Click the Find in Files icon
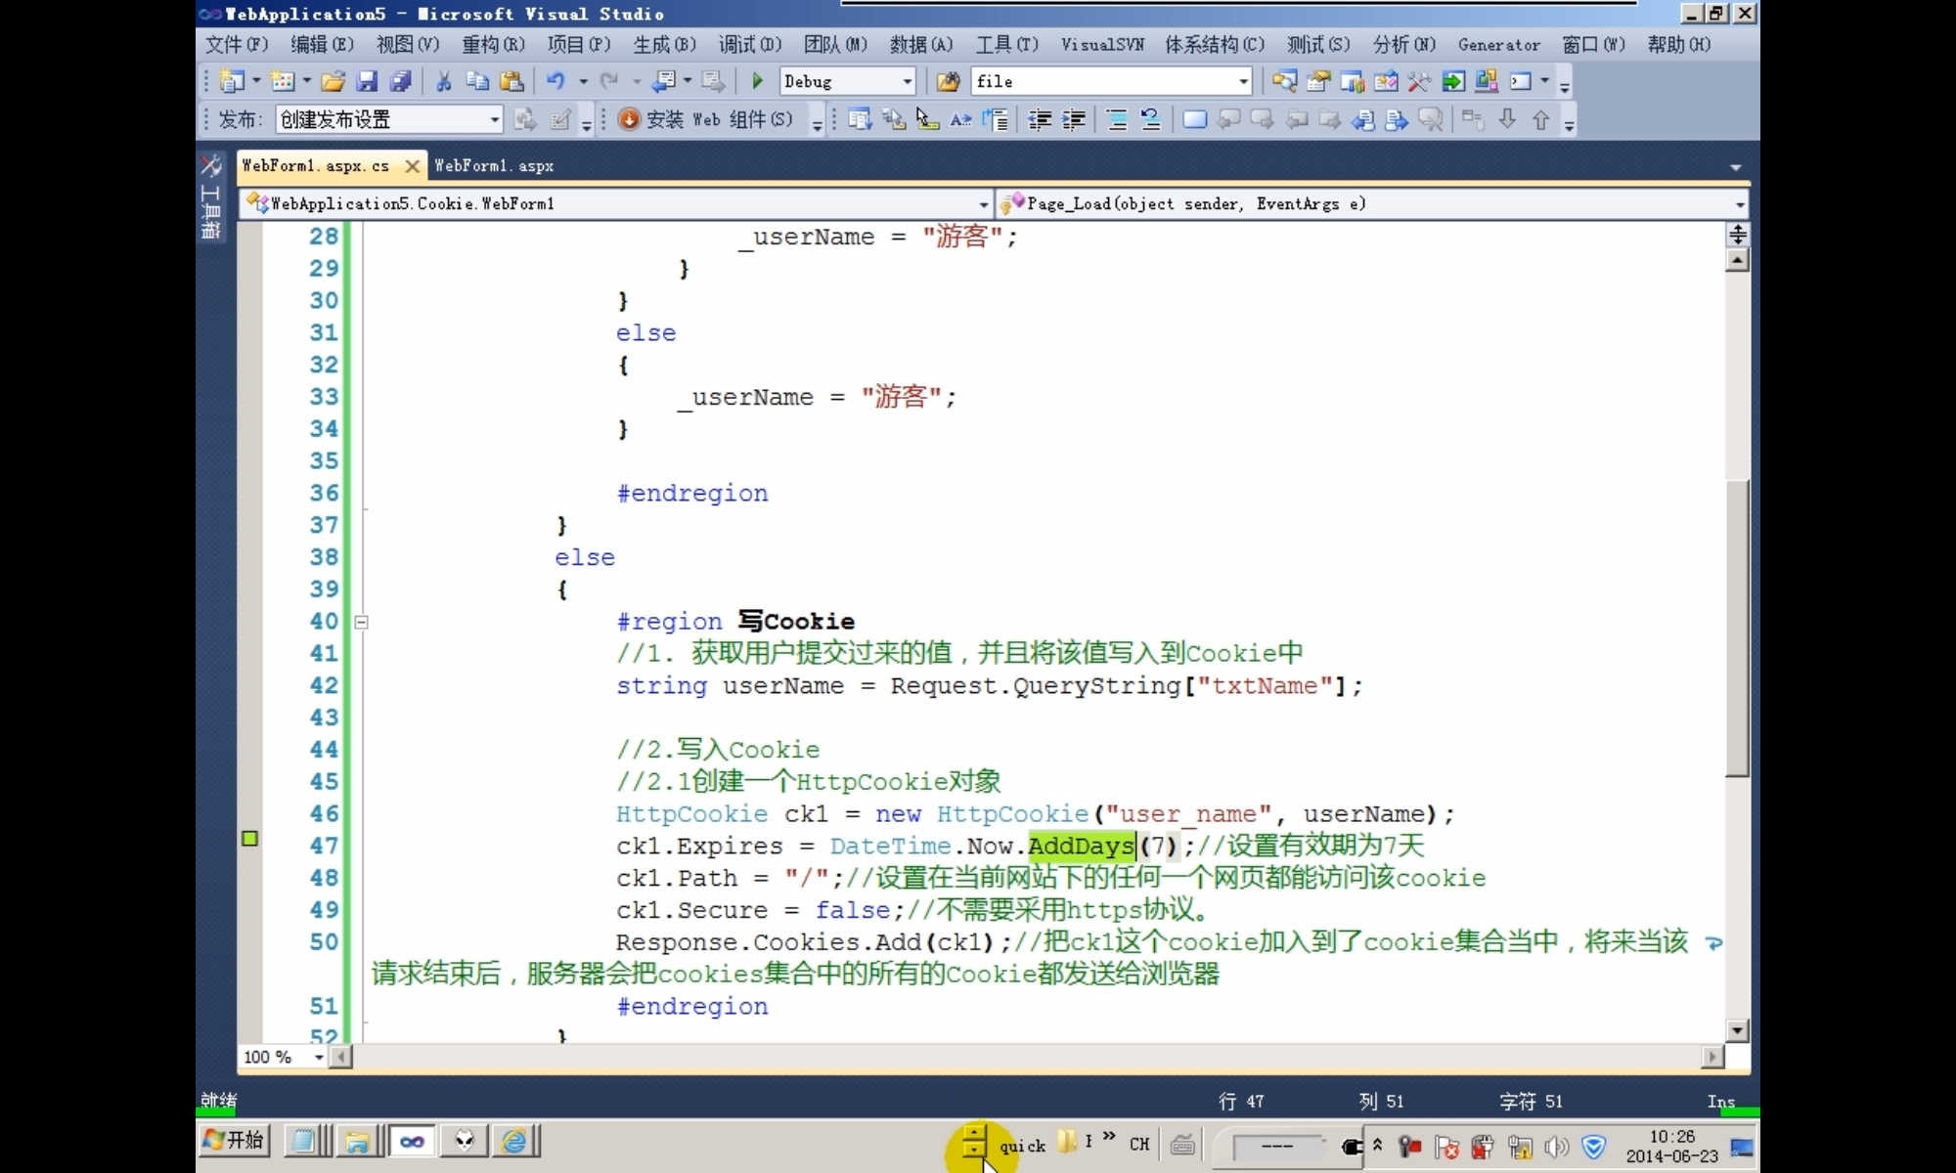The height and width of the screenshot is (1173, 1956). [x=948, y=81]
